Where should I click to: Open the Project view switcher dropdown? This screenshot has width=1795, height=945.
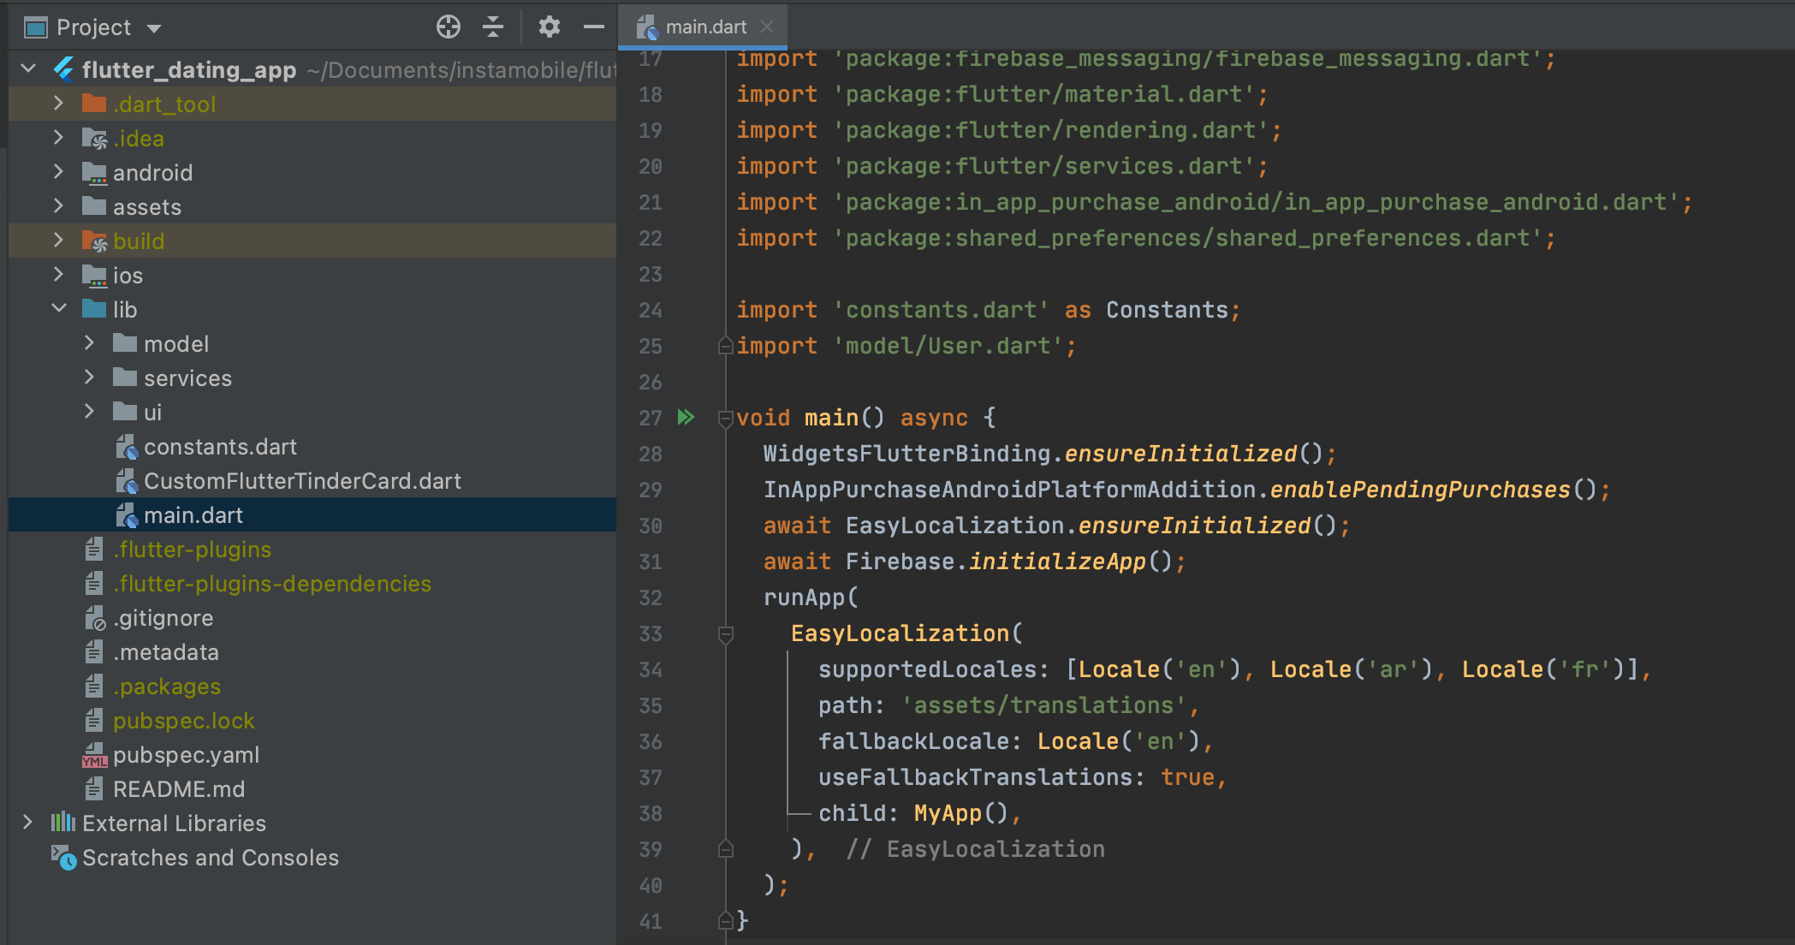tap(154, 27)
